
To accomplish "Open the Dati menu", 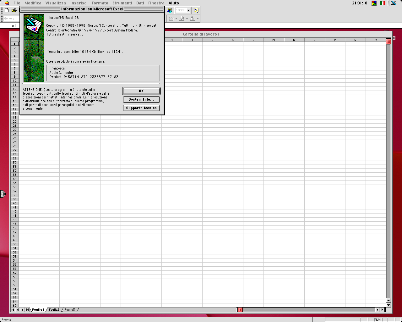I will (140, 3).
